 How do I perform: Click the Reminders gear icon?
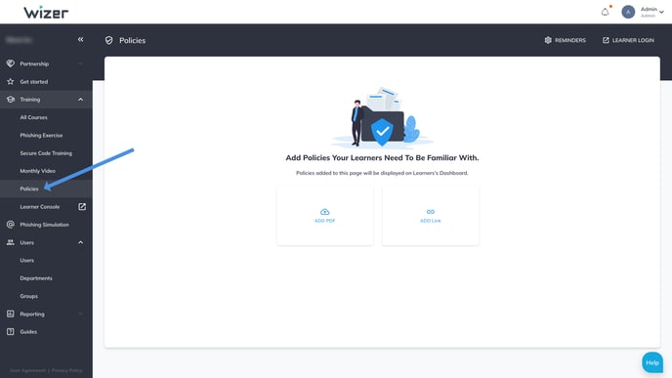tap(548, 40)
